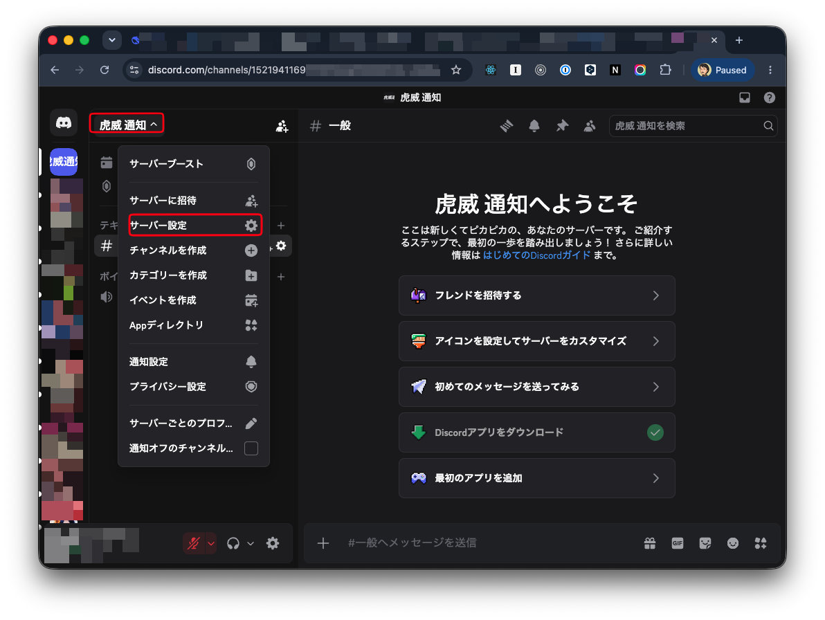Add text channel with plus icon
Viewport: 825px width, 620px height.
click(x=281, y=226)
